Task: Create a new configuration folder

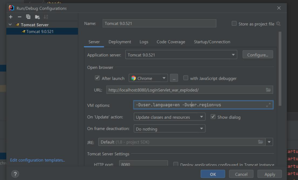Action: pos(37,17)
